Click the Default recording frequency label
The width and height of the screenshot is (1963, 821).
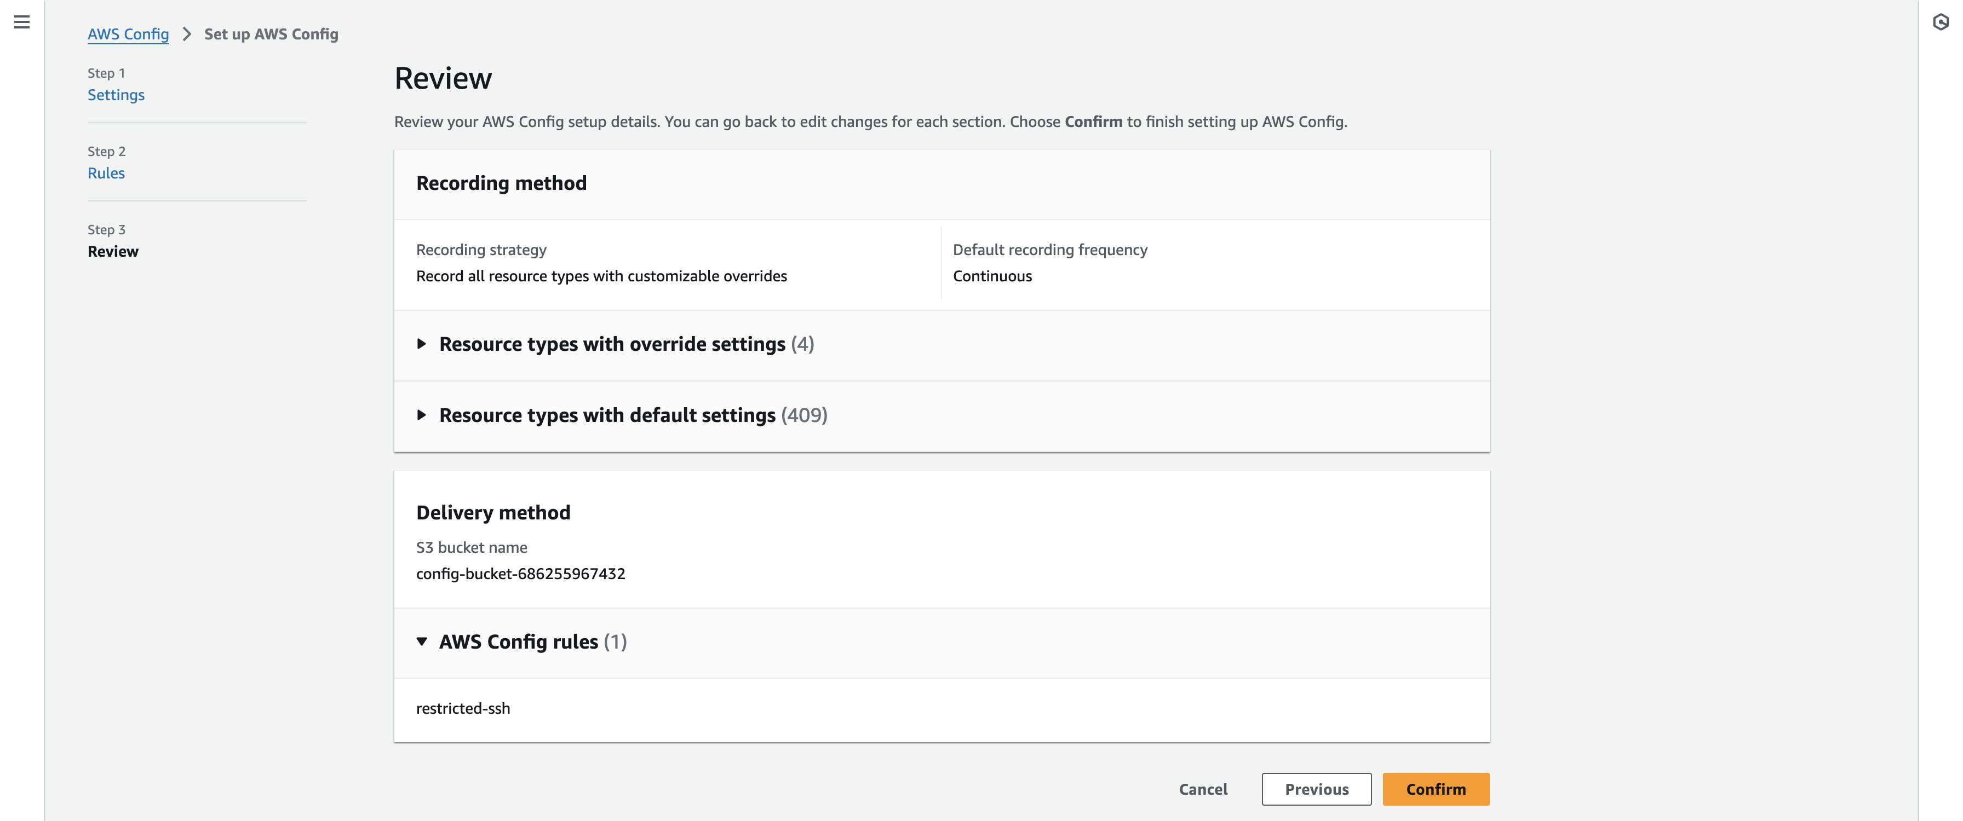click(x=1050, y=250)
